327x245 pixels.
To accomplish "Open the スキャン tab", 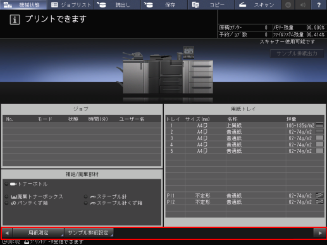I will coord(258,4).
